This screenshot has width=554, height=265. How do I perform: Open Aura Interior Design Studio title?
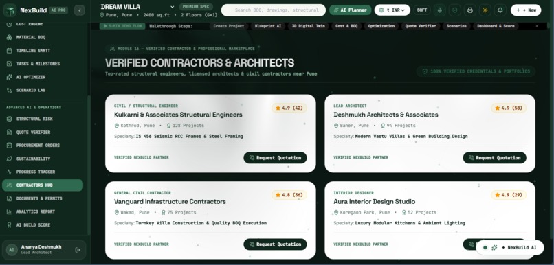[375, 201]
